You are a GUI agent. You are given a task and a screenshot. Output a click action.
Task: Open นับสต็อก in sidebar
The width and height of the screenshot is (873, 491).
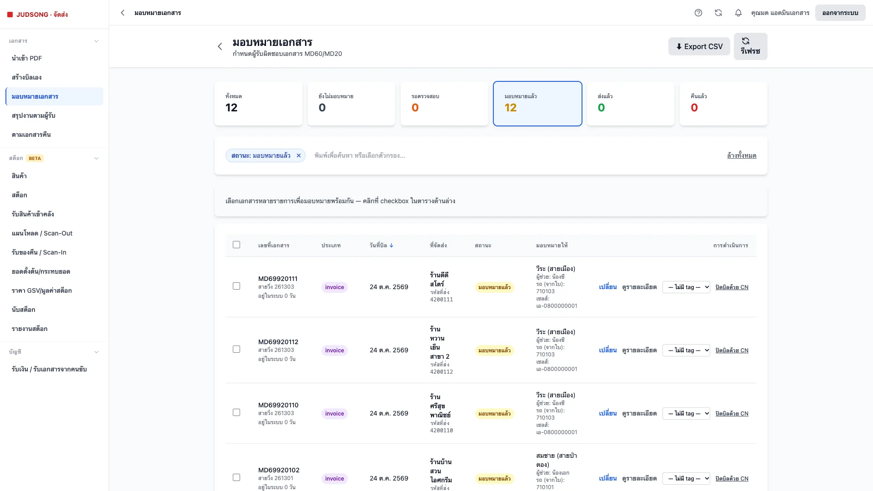pos(55,310)
